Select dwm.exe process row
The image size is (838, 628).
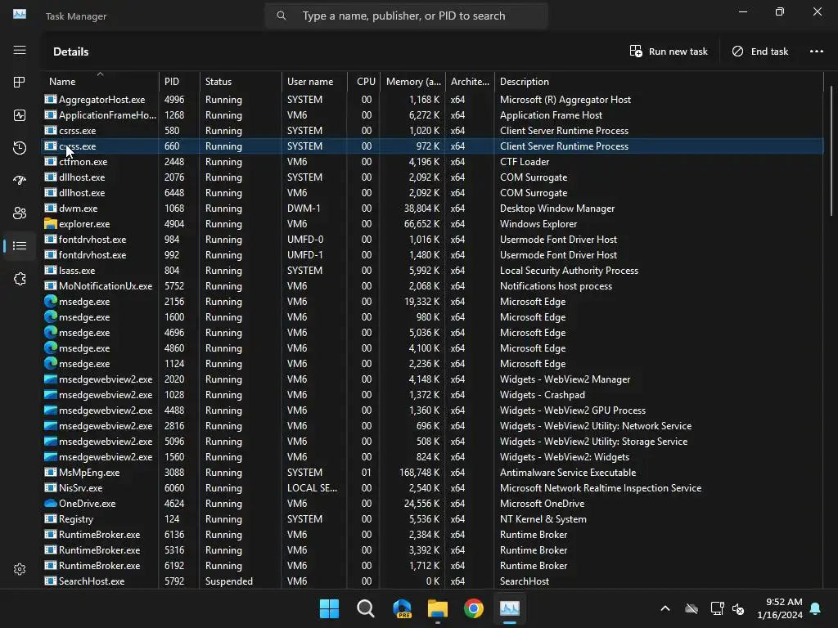[432, 209]
